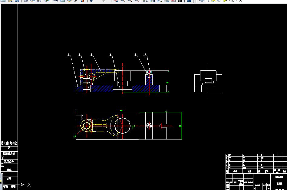Click the Save floppy-disk toolbar icon
The width and height of the screenshot is (287, 190).
17,1
